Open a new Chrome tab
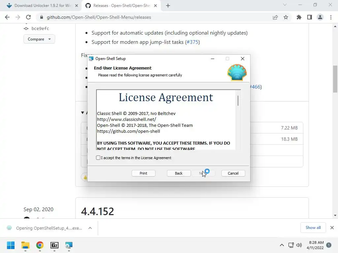 point(168,6)
